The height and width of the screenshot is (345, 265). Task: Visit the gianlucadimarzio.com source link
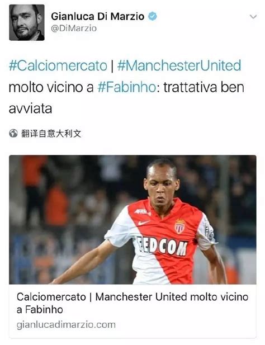66,325
